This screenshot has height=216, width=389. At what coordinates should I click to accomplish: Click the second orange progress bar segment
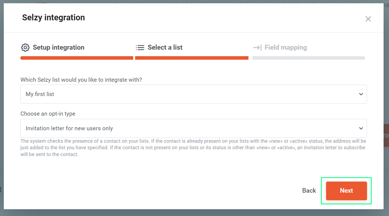[x=192, y=58]
